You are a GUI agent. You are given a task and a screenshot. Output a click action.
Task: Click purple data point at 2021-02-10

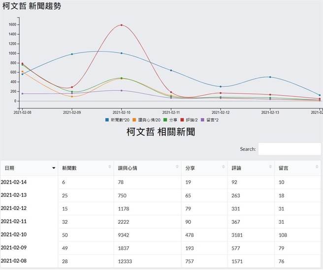click(x=122, y=90)
